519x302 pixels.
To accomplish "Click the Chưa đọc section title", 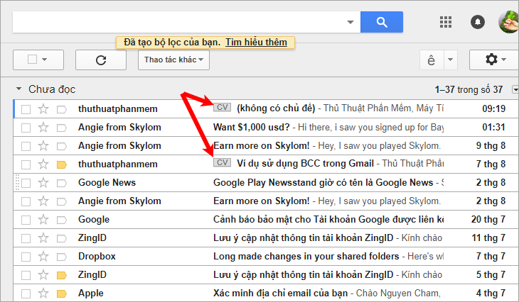I will coord(52,89).
